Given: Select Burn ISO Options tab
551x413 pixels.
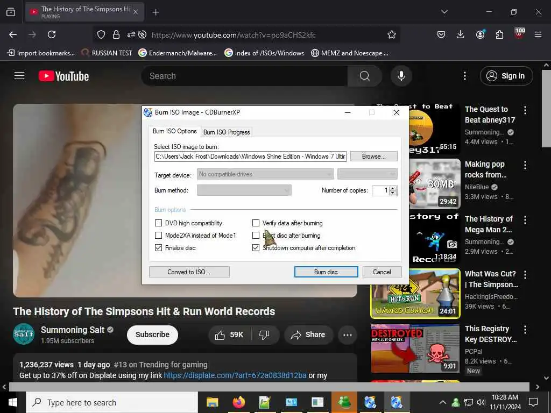Looking at the screenshot, I should click(175, 131).
